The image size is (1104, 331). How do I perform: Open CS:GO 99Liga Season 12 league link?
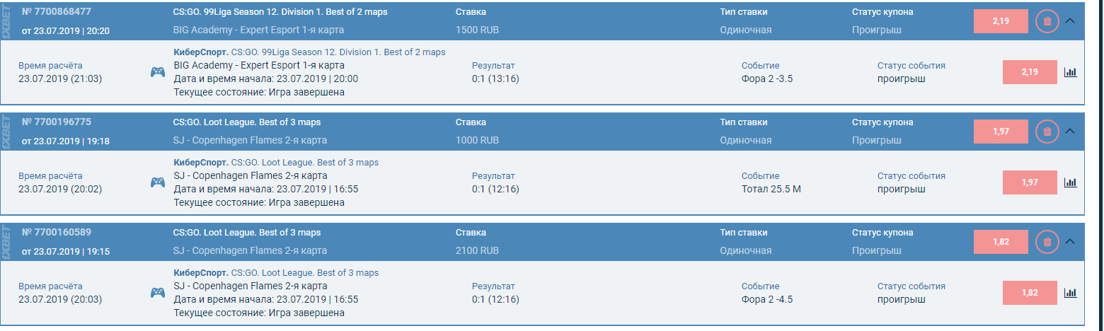coord(338,52)
